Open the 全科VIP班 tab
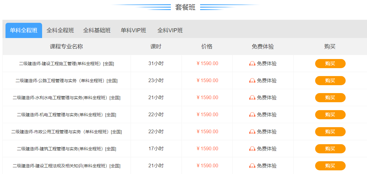 pos(170,30)
